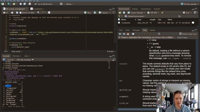View the scoobydoo data table icon
Screen dimensions: 200x112
pos(193,23)
